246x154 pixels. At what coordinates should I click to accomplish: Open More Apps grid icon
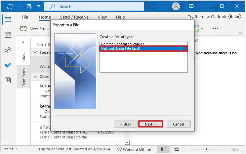pos(8,80)
